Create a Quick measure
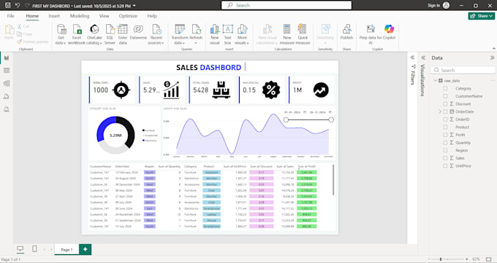This screenshot has width=497, height=263. [303, 34]
